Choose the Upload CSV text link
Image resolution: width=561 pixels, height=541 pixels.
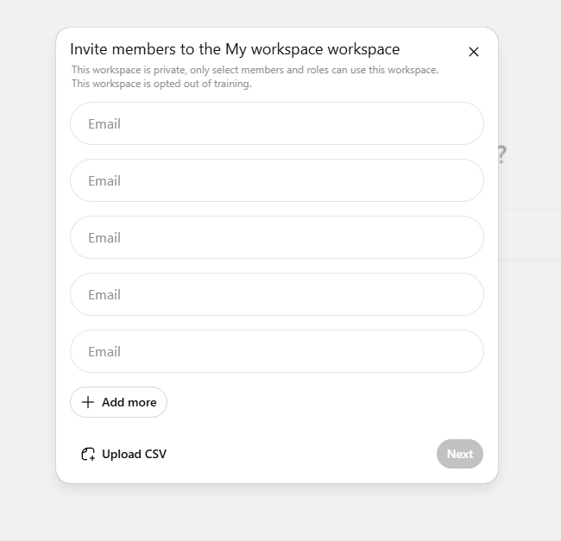click(134, 454)
